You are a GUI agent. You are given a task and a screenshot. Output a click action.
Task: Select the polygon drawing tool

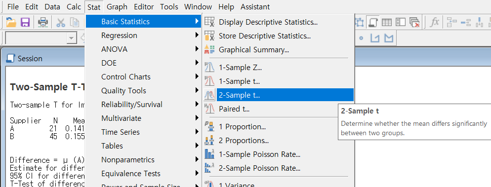click(x=389, y=38)
